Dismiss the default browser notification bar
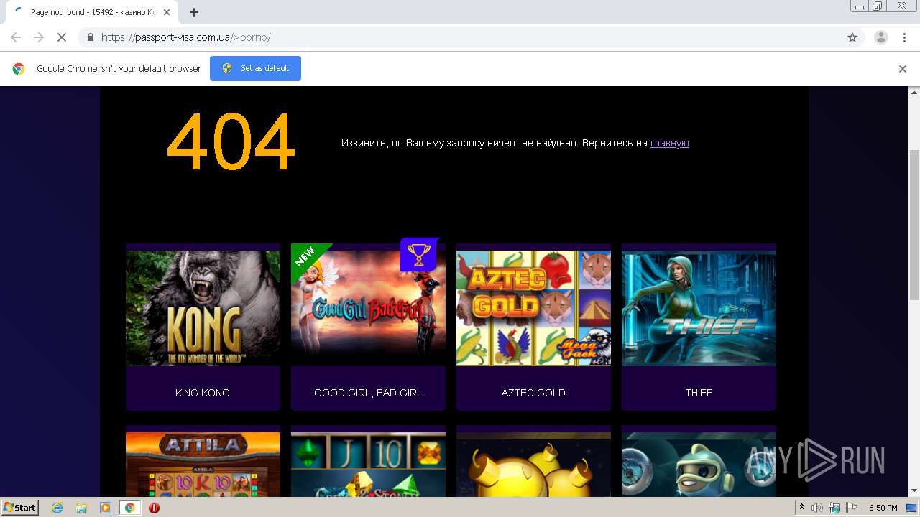 tap(903, 69)
